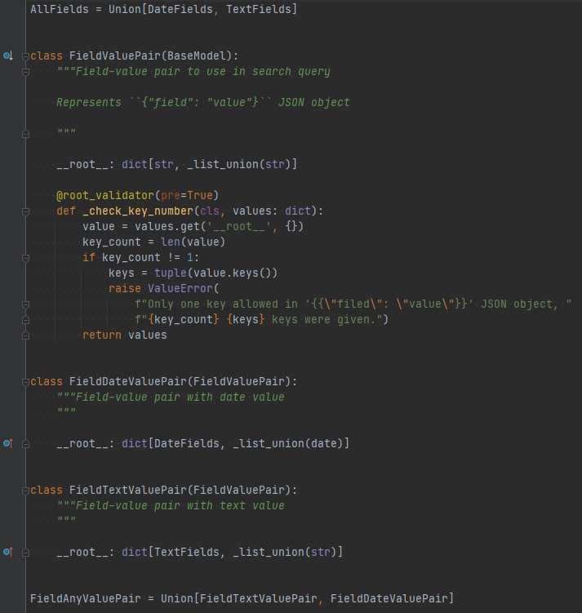Screen dimensions: 582x613
Task: Click the FieldDateValuePair name in its class definition
Action: point(128,381)
